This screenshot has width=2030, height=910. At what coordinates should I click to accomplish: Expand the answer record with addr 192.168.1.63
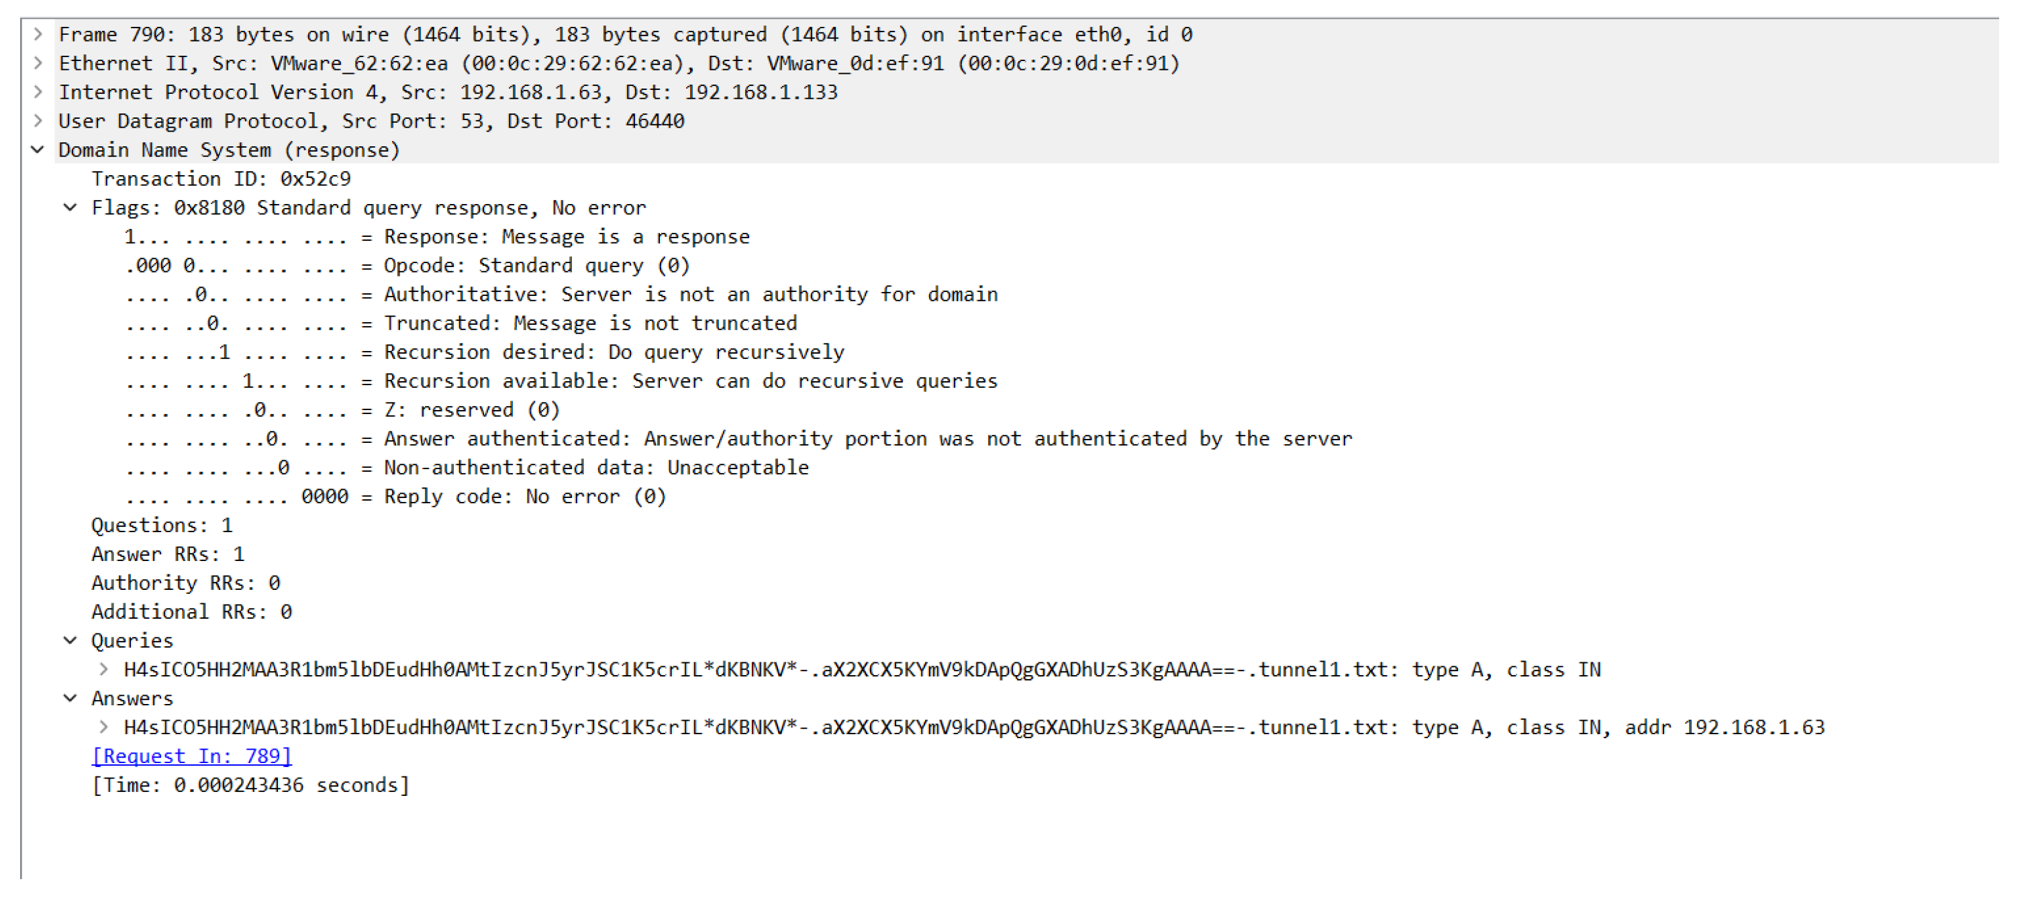(x=103, y=727)
